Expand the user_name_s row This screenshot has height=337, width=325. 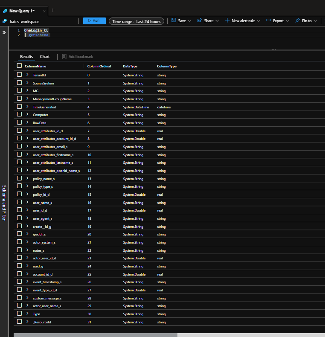[x=27, y=202]
